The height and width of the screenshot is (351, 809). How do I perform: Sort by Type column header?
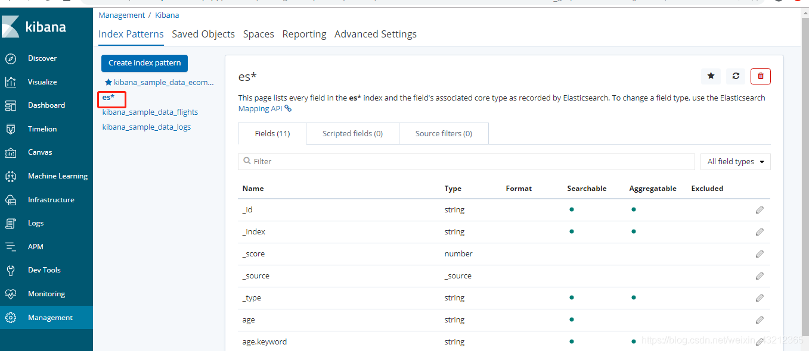(x=453, y=189)
